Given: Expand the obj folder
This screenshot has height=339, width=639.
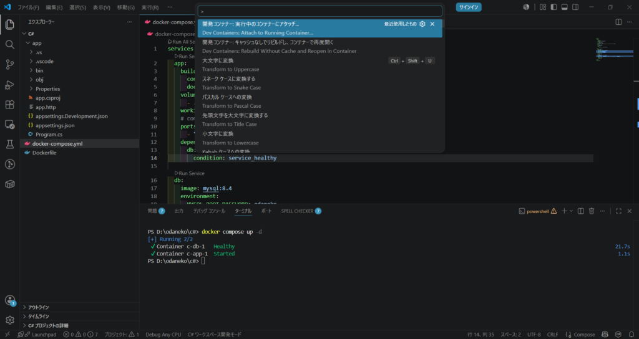Looking at the screenshot, I should coord(31,79).
